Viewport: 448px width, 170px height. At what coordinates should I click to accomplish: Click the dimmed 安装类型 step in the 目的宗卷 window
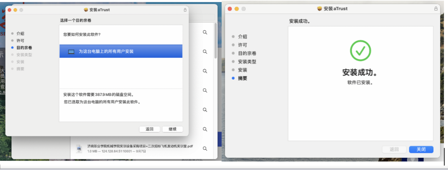click(24, 55)
